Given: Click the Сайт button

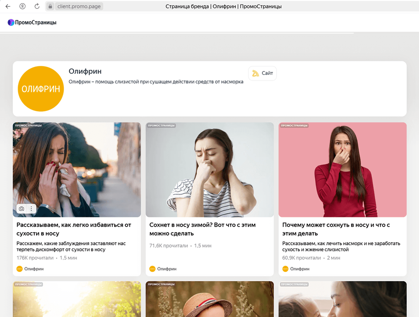Looking at the screenshot, I should coord(263,73).
